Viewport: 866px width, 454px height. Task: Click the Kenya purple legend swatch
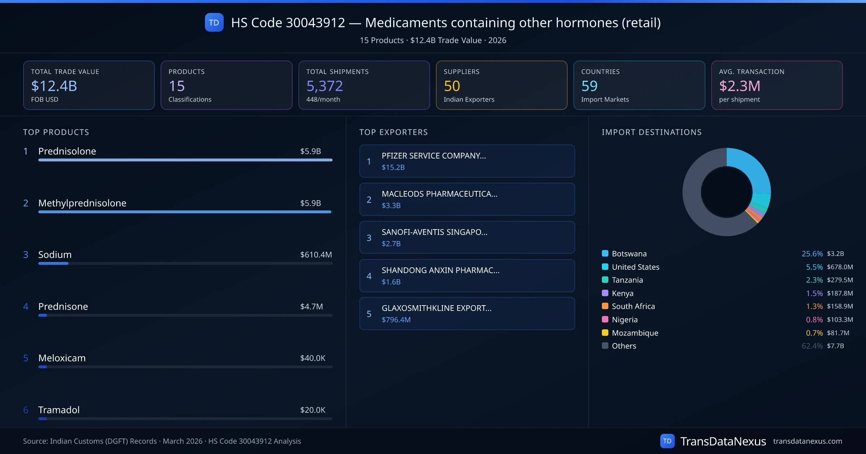click(605, 293)
